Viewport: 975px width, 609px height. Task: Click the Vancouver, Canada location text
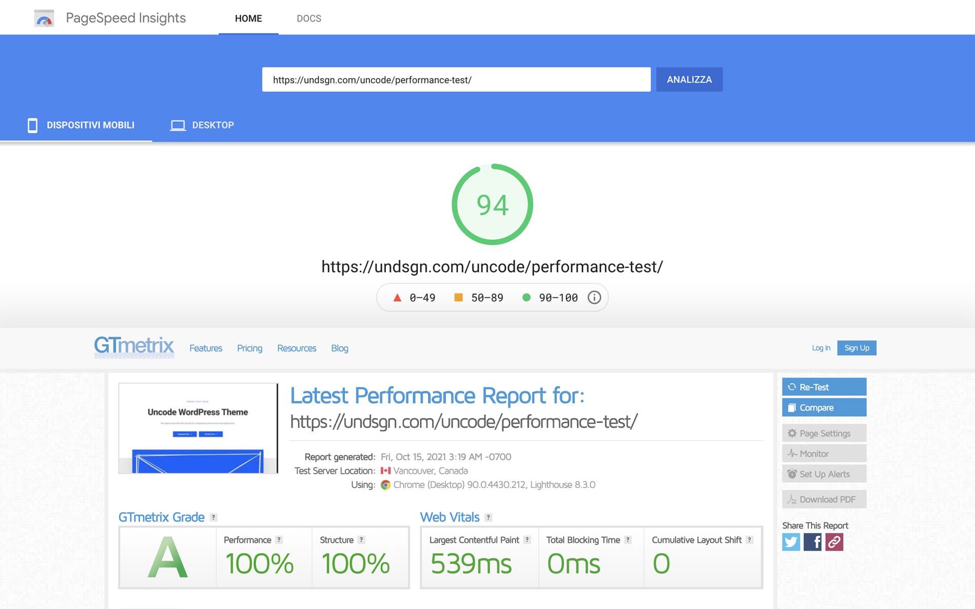(x=431, y=471)
